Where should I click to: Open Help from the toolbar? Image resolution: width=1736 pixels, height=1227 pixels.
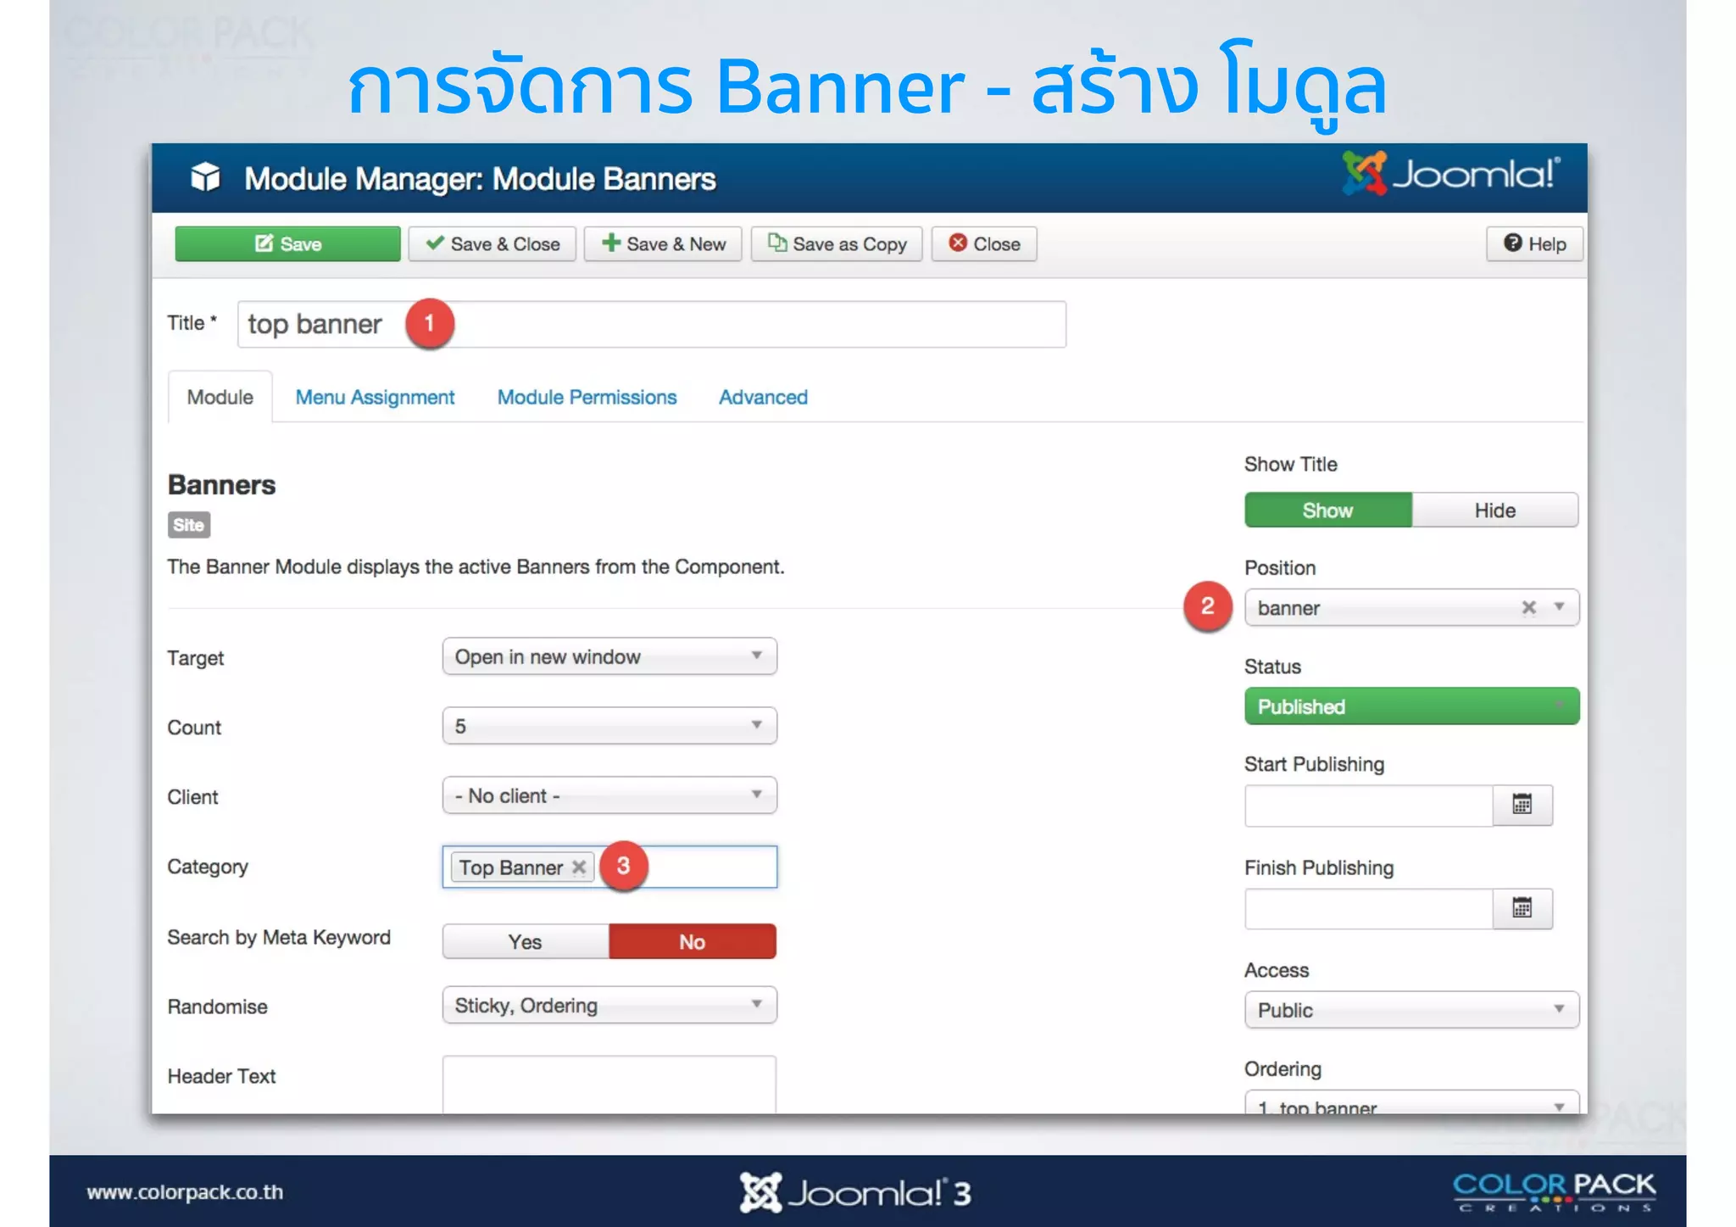coord(1534,244)
